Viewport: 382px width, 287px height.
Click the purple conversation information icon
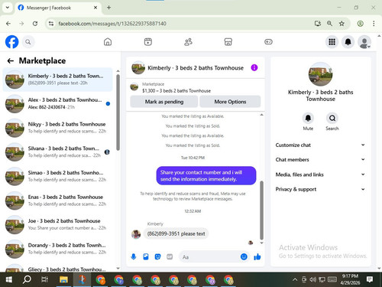pyautogui.click(x=254, y=67)
